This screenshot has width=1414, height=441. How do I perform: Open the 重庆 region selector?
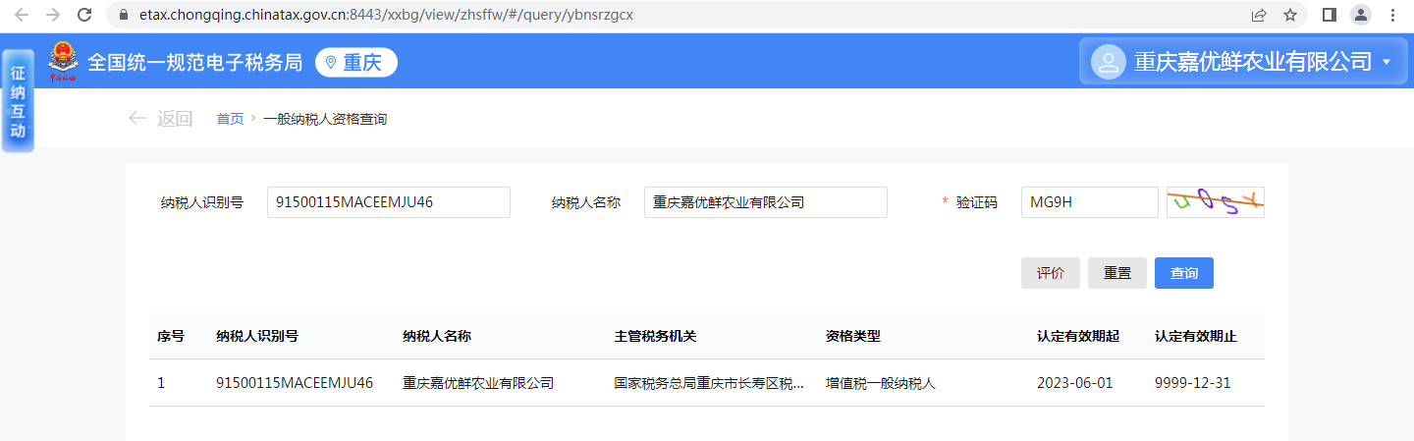(355, 62)
